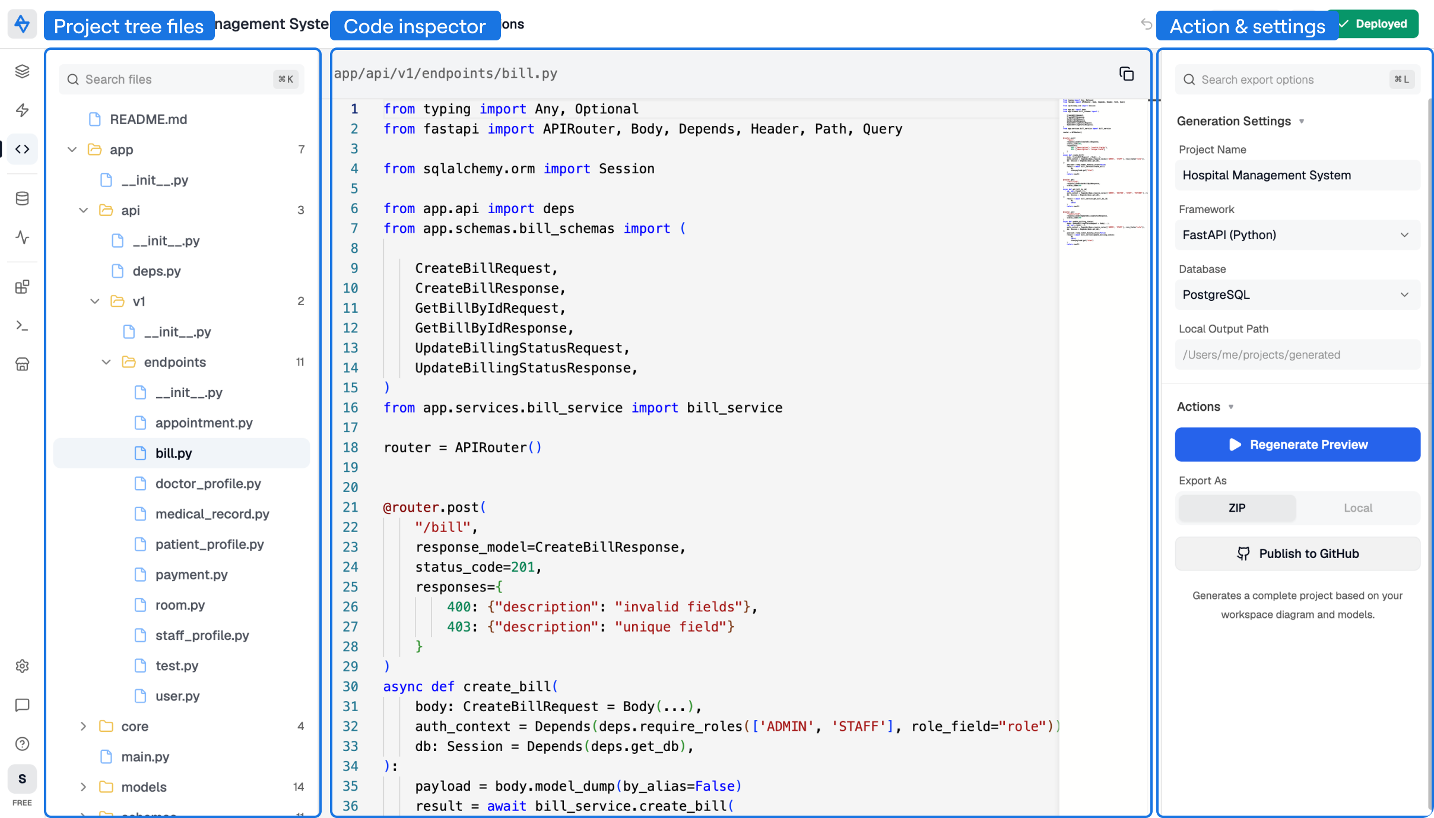Select ZIP export option
1434x818 pixels.
pyautogui.click(x=1237, y=508)
